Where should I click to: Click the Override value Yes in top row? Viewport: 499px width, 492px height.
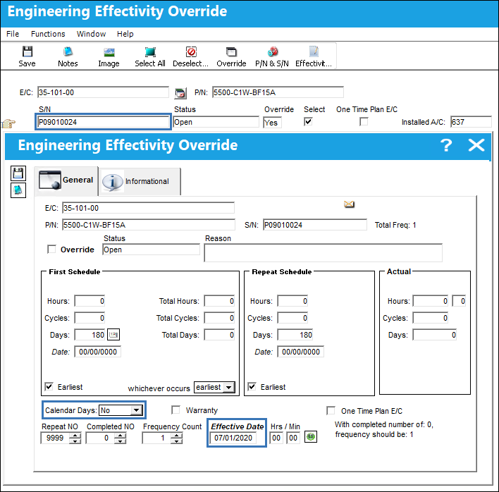pos(272,123)
